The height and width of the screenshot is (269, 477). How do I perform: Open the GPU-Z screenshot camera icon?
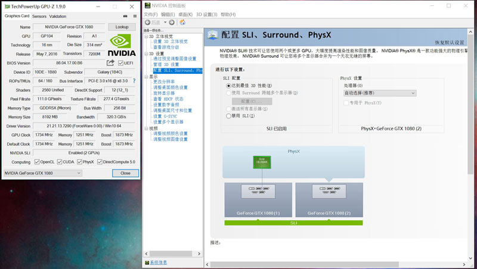(125, 16)
